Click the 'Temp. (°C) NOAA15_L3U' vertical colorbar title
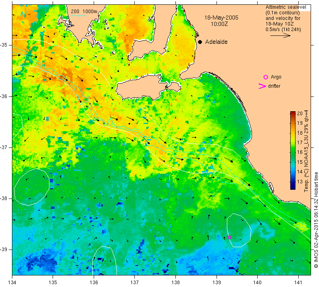The image size is (319, 287). point(306,151)
